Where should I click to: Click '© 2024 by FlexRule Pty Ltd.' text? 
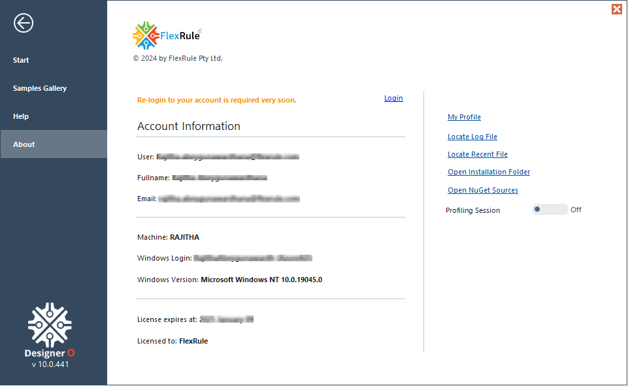pos(178,59)
